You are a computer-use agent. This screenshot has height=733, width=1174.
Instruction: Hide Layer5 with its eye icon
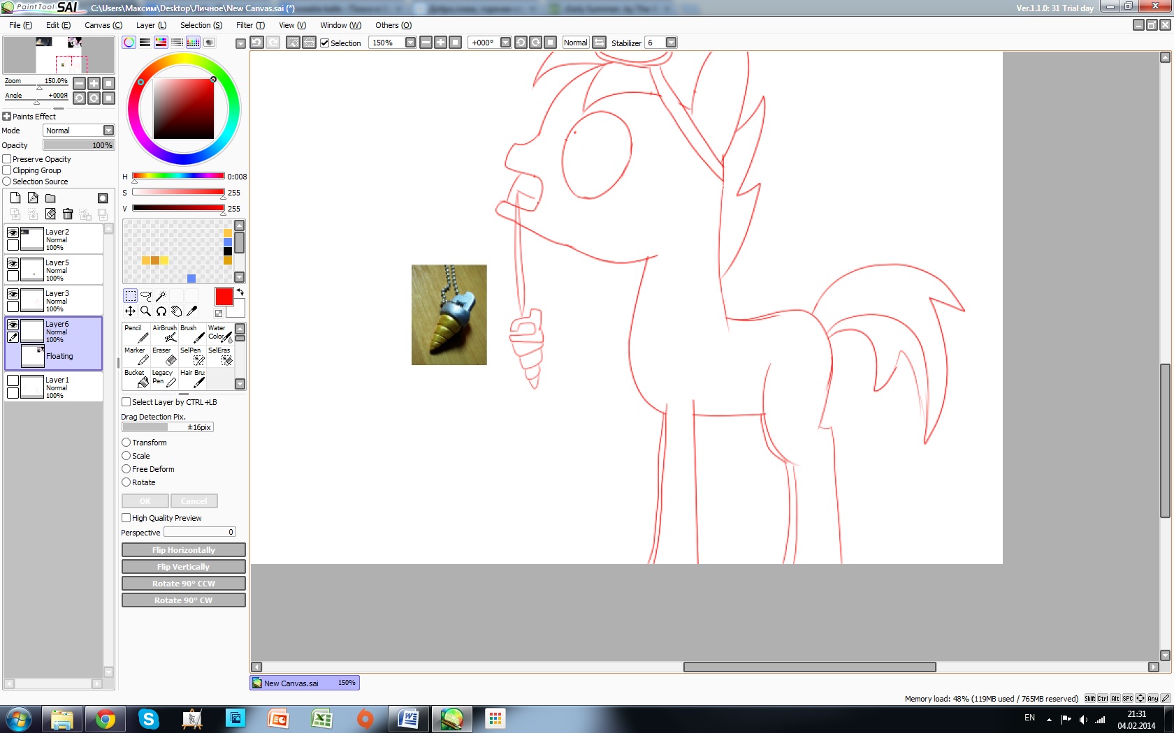point(13,263)
